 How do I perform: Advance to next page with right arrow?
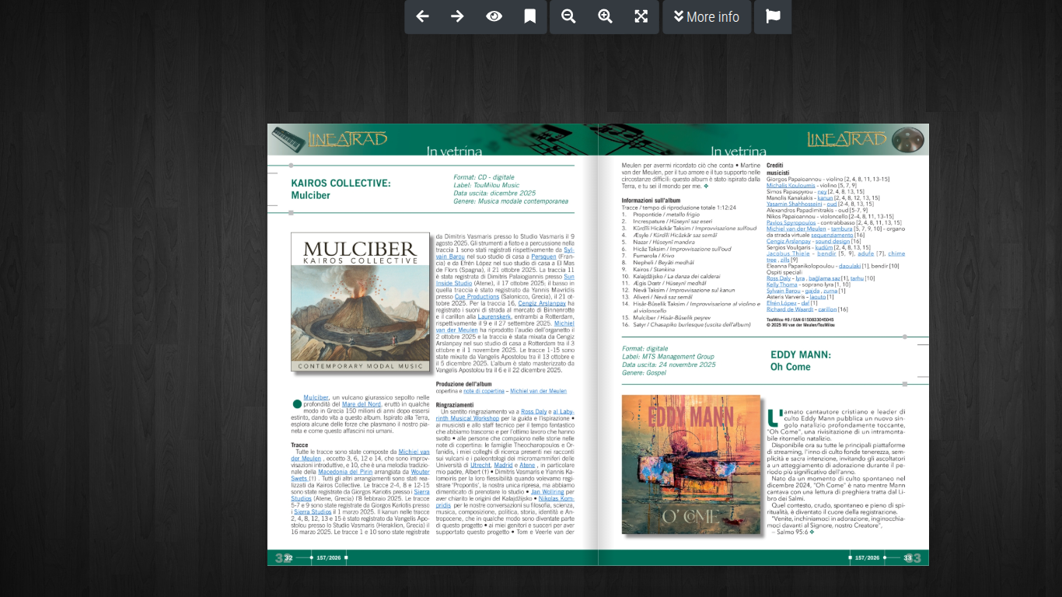(457, 16)
